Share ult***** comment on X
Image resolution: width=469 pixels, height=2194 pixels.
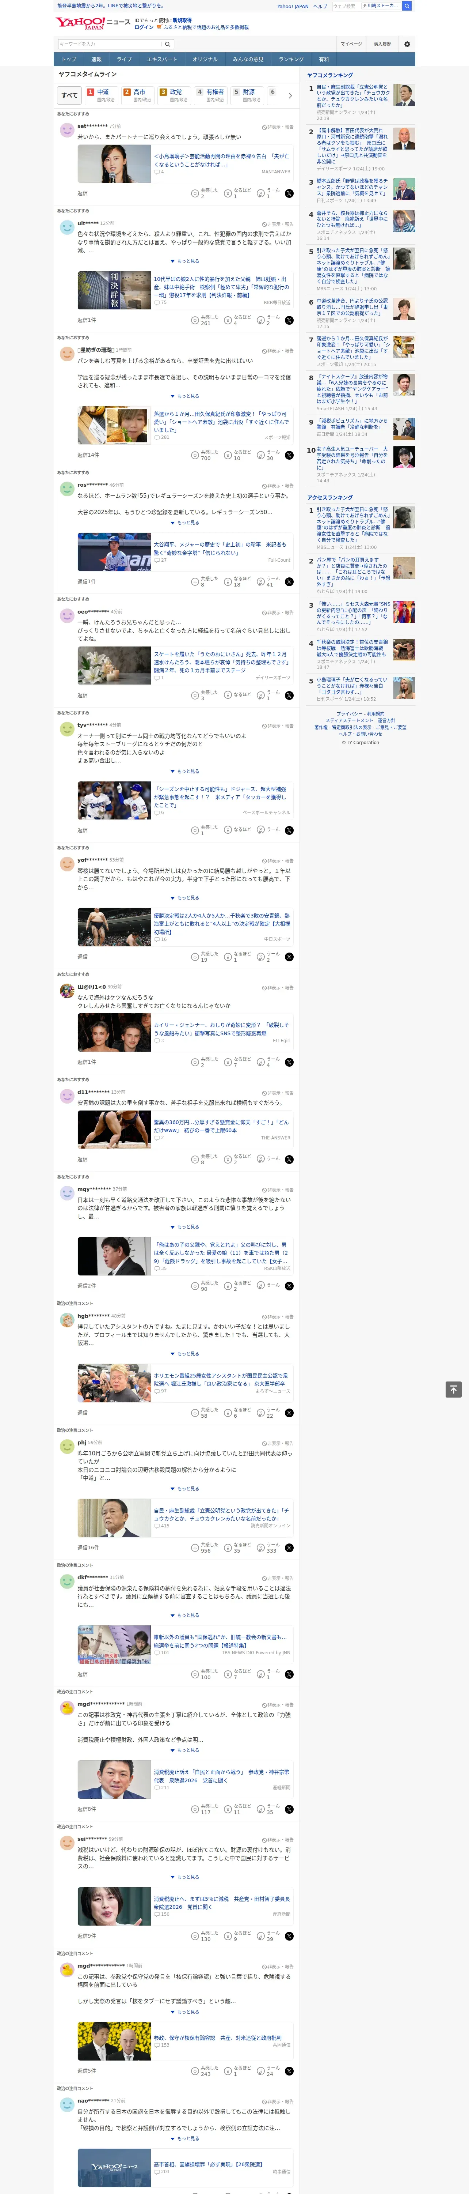pyautogui.click(x=289, y=320)
